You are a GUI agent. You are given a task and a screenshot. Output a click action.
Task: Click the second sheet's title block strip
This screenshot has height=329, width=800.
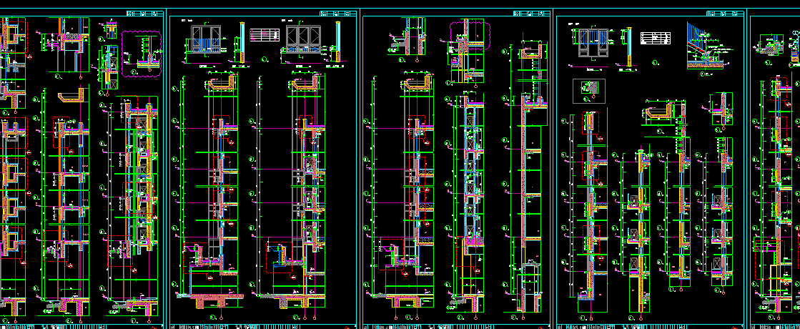click(263, 325)
